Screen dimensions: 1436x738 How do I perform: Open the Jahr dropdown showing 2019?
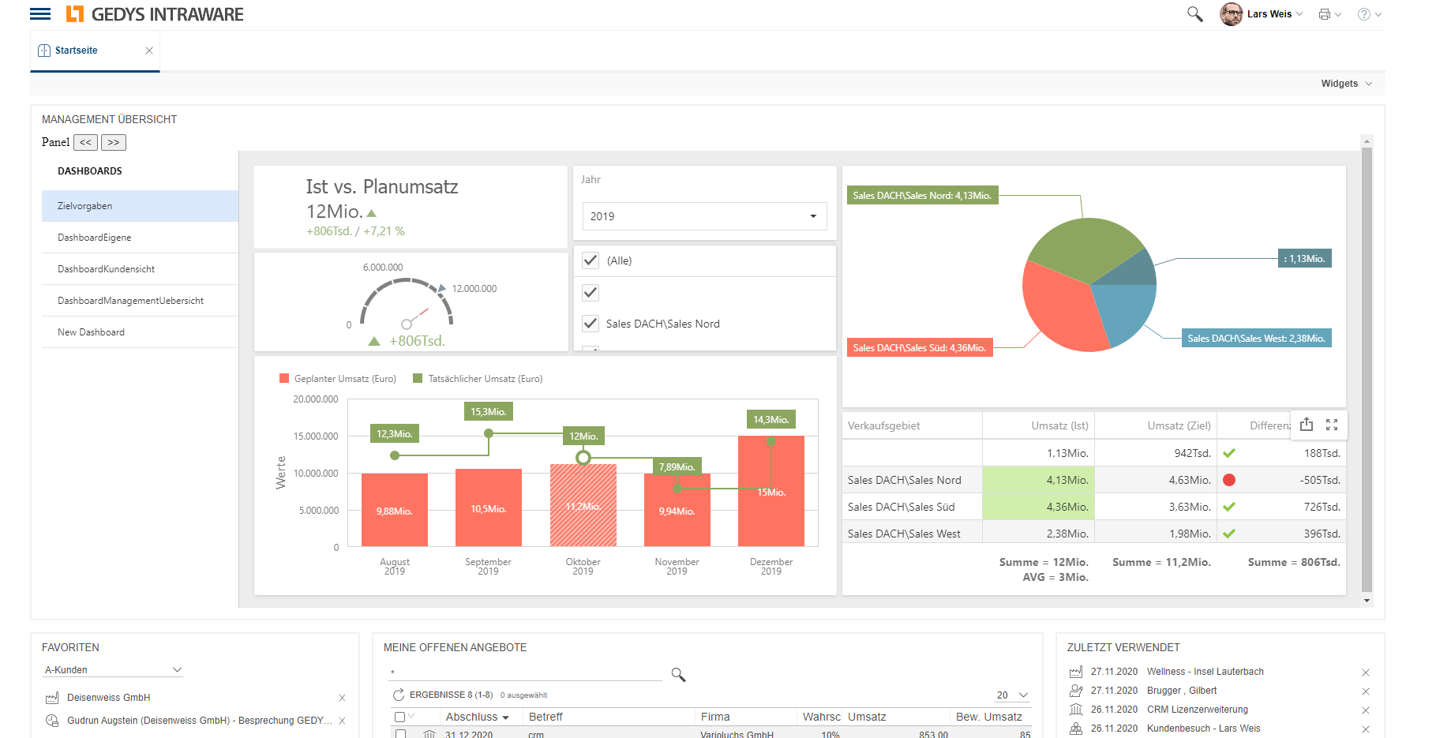[x=703, y=215]
